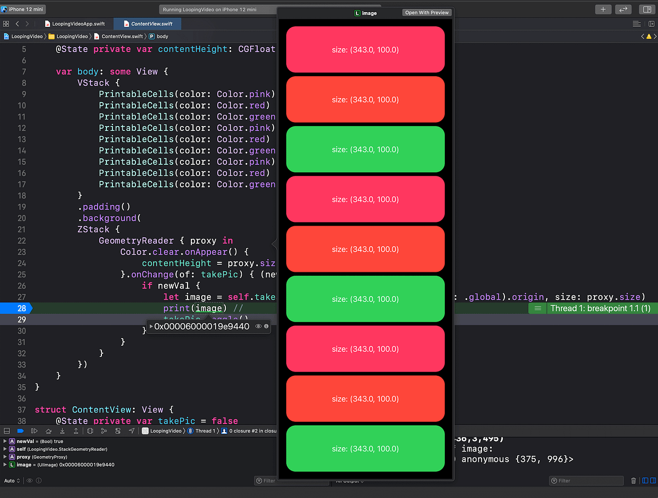Hide the debug area with the bottom-left icon

pos(7,431)
